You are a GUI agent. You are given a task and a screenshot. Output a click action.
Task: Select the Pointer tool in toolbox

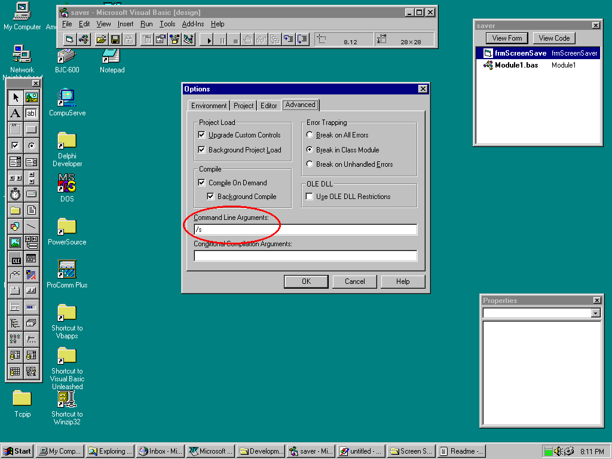[x=16, y=97]
